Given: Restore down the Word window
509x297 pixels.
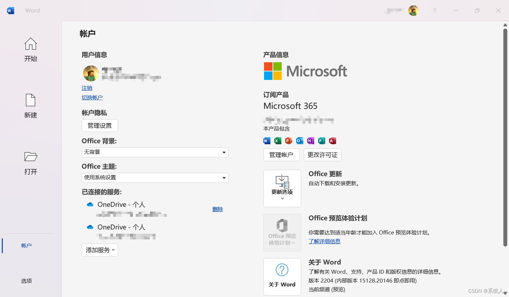Looking at the screenshot, I should (477, 11).
